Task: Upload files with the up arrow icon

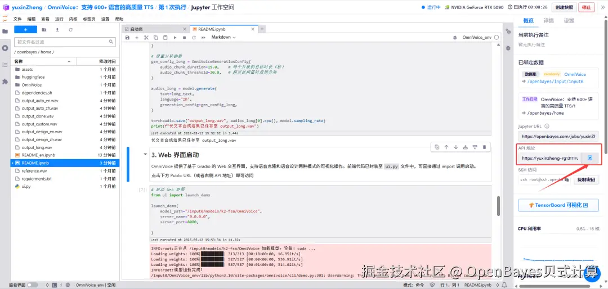Action: click(57, 29)
